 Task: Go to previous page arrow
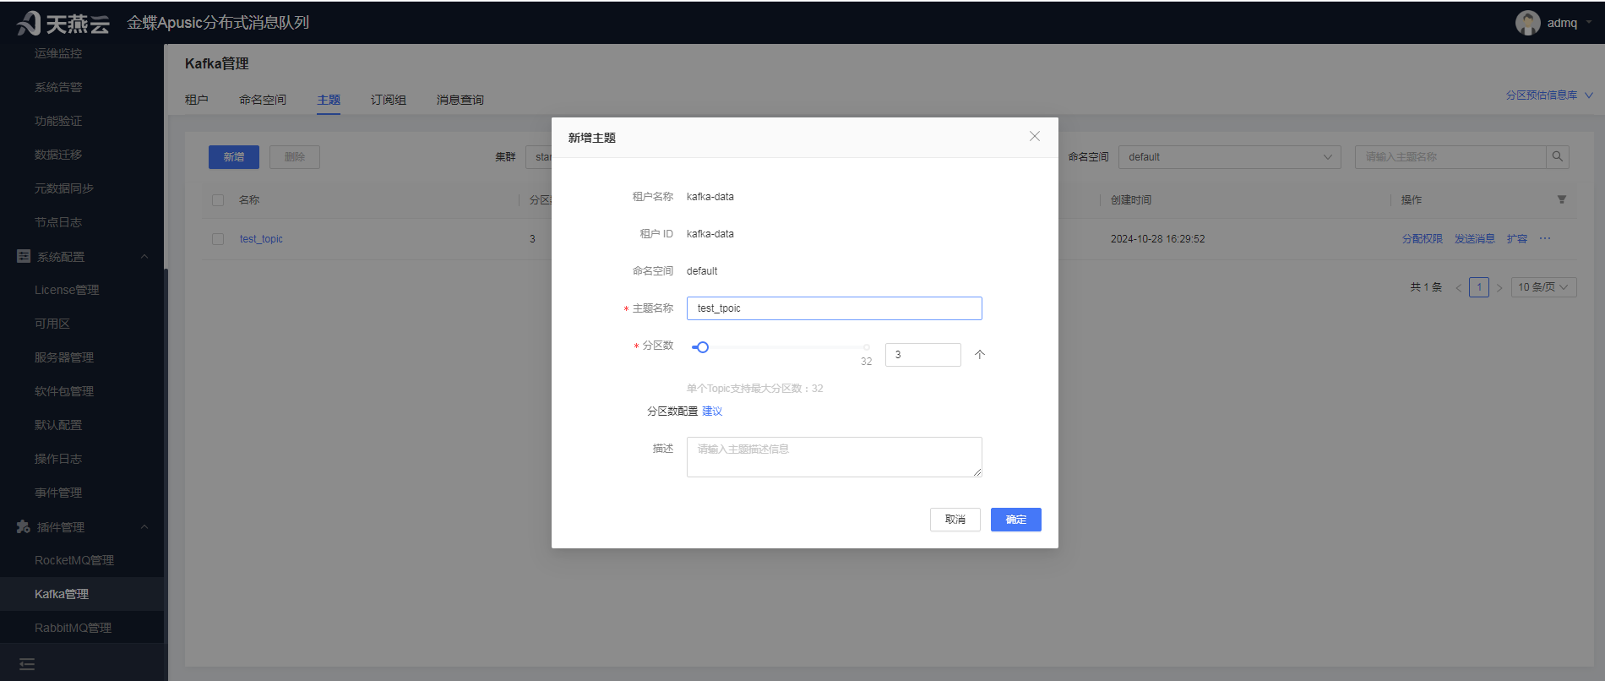click(1458, 288)
